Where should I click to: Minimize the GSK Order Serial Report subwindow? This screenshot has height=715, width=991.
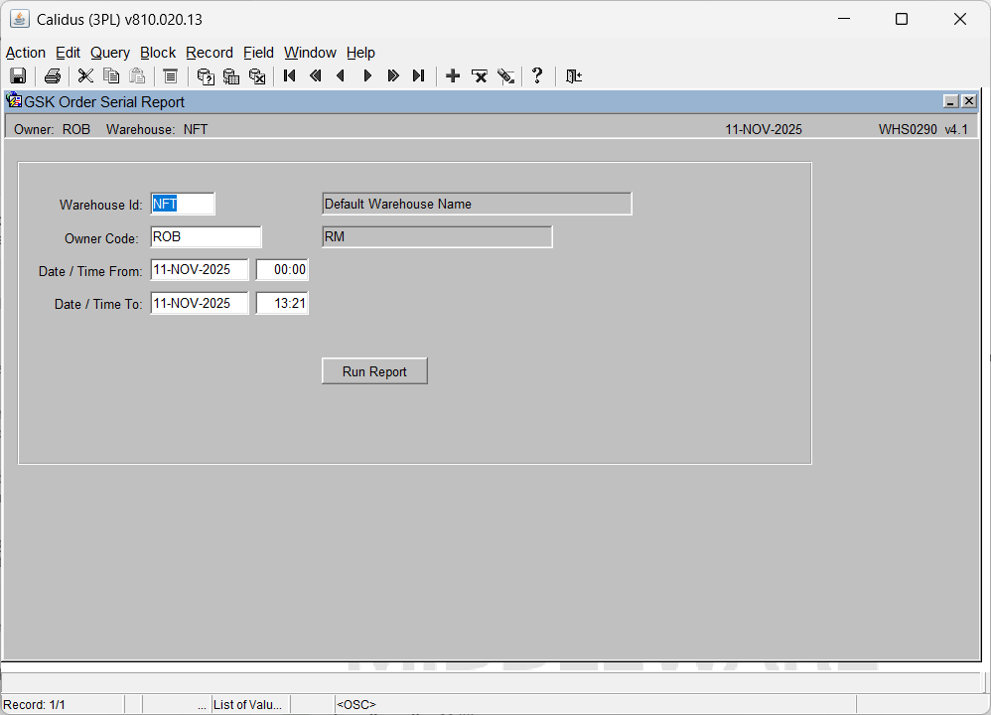coord(950,101)
